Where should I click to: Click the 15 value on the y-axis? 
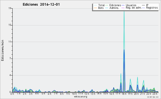pyautogui.click(x=10, y=25)
